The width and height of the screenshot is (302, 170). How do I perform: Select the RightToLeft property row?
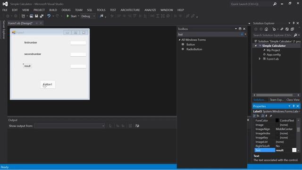point(275,146)
